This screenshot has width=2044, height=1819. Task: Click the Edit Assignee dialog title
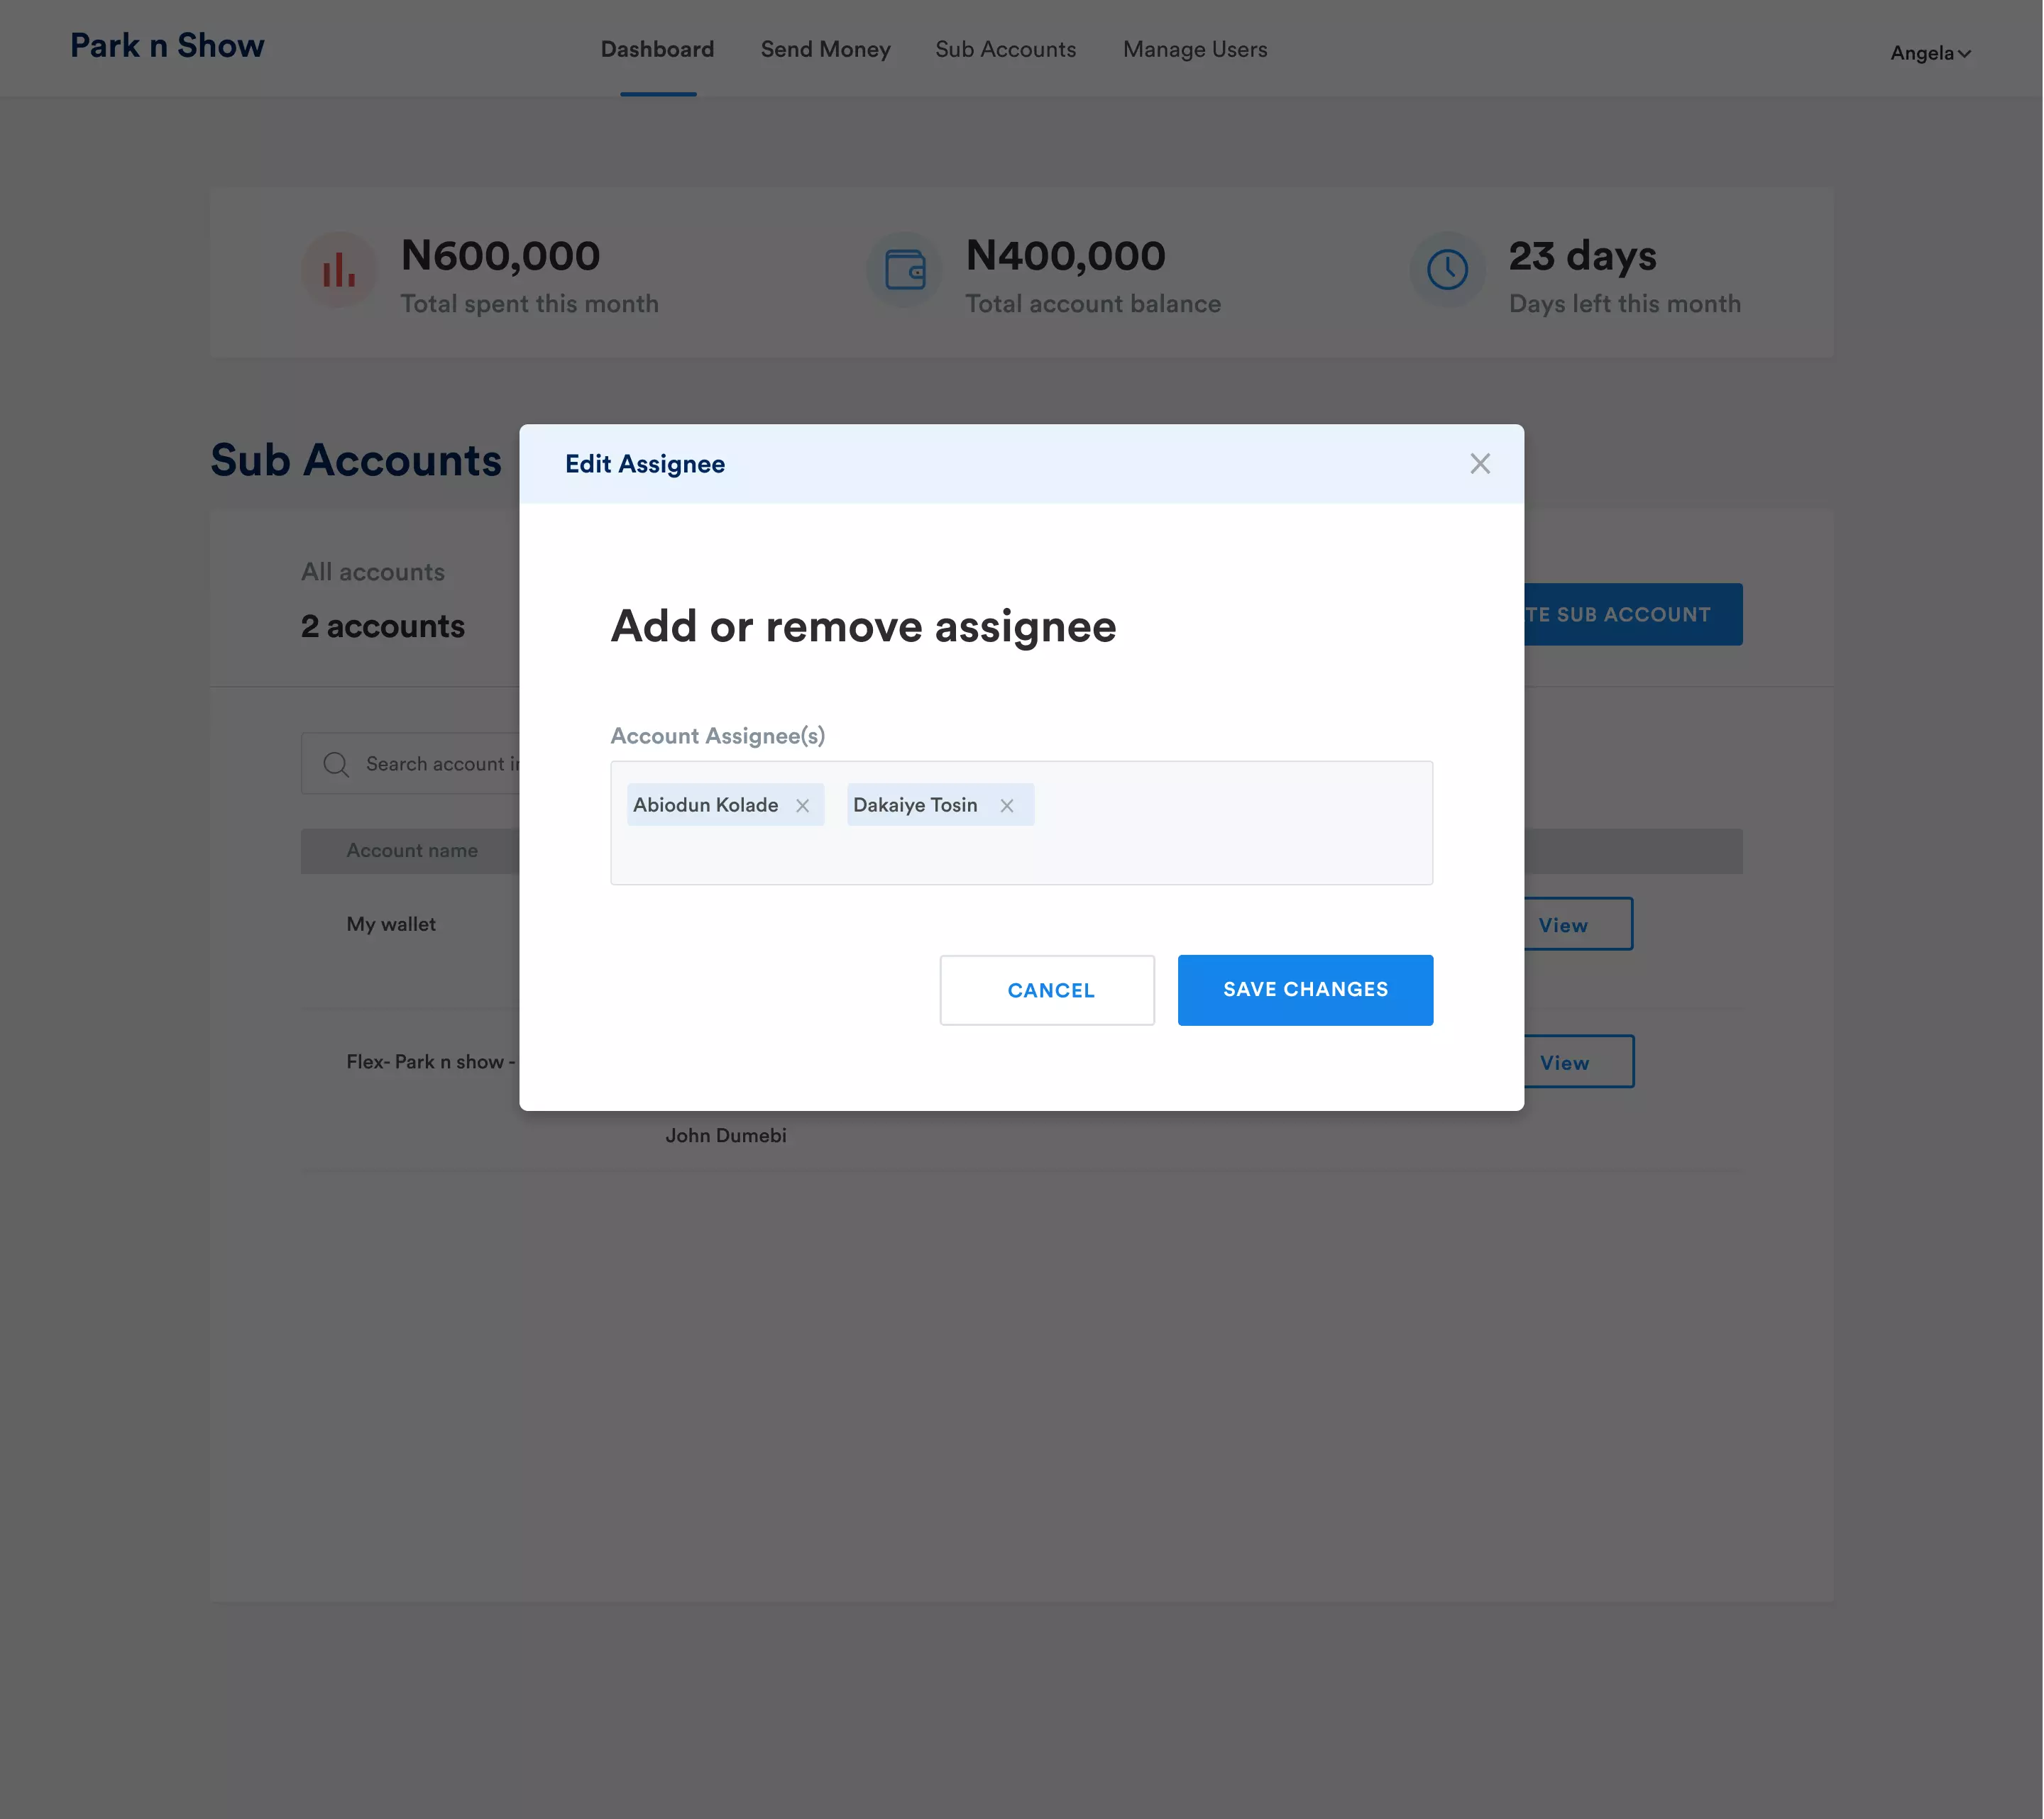645,464
